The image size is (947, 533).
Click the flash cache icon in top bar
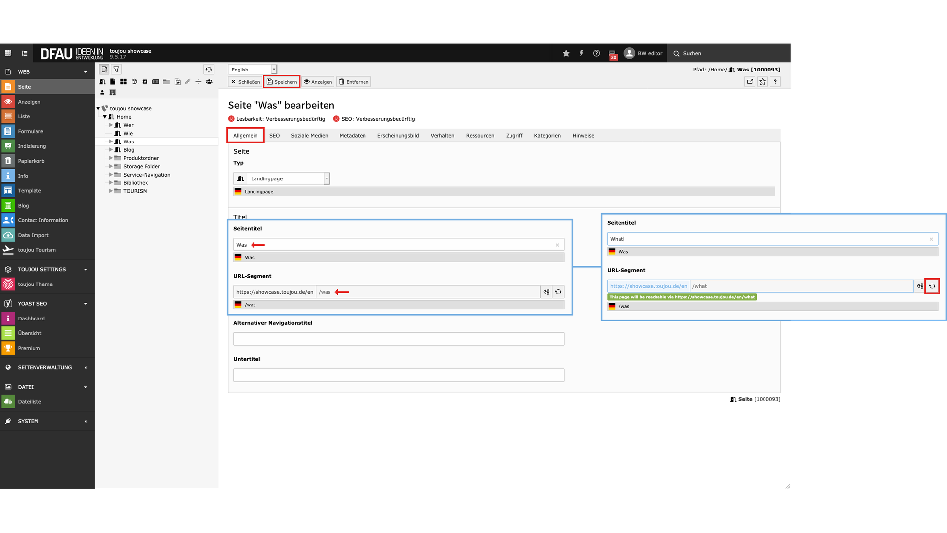point(581,53)
